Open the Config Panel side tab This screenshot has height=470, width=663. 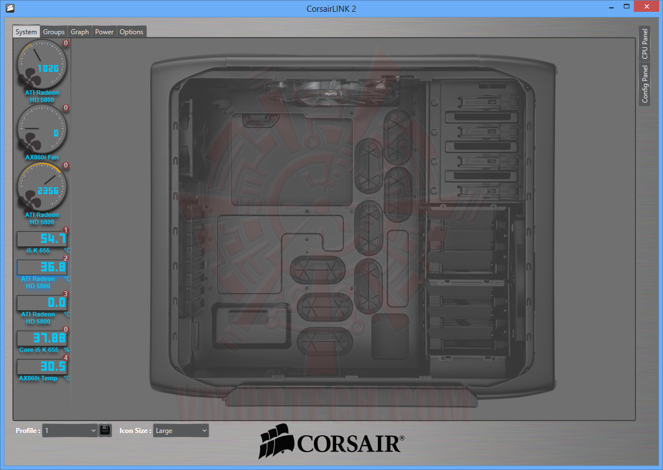point(645,84)
